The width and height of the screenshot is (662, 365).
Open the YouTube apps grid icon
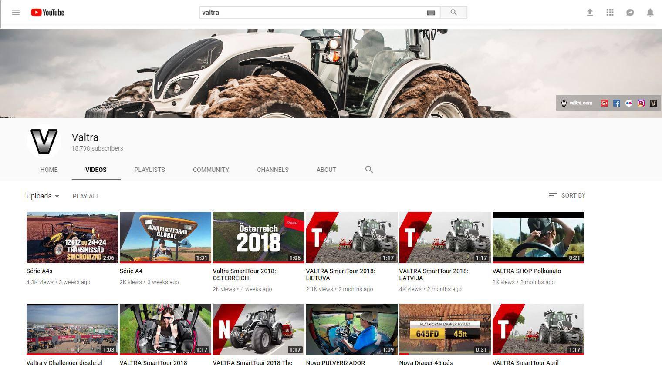610,12
